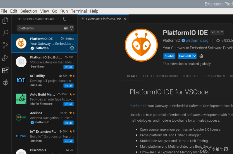Image resolution: width=233 pixels, height=154 pixels.
Task: Click the 3,933 install count
Action: [x=224, y=40]
